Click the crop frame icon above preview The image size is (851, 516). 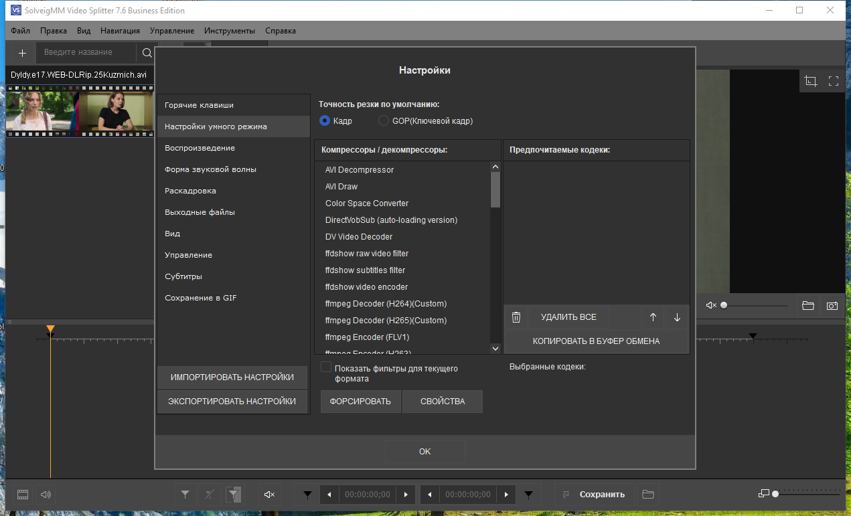coord(811,81)
